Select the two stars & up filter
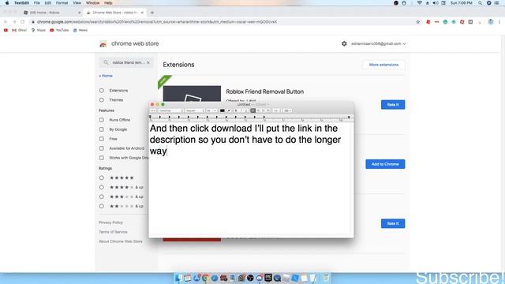This screenshot has width=505, height=284. coord(102,206)
